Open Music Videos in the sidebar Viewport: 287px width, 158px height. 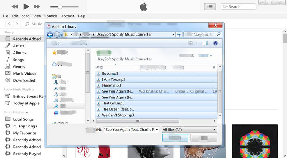[24, 74]
